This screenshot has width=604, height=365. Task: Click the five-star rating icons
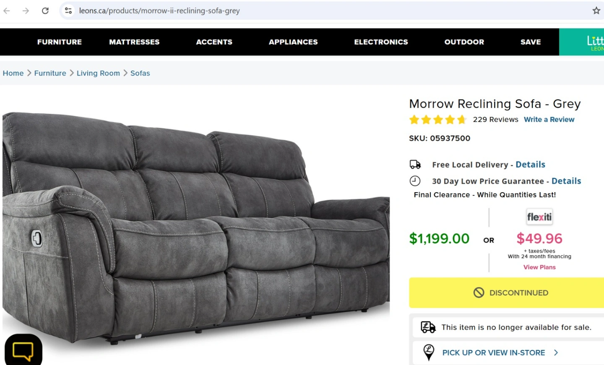point(438,120)
